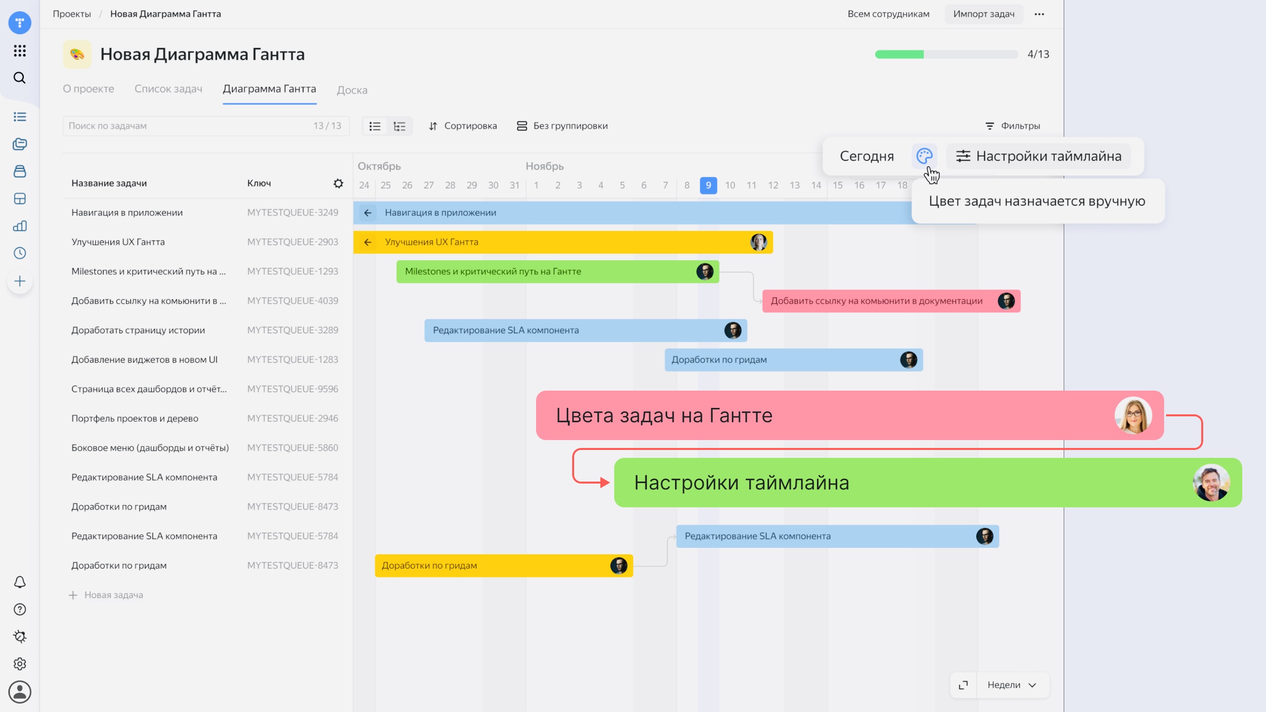
Task: Click fullscreen expand icon near Недели
Action: point(963,685)
